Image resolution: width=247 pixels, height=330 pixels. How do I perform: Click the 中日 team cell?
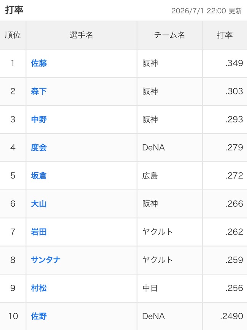[170, 288]
